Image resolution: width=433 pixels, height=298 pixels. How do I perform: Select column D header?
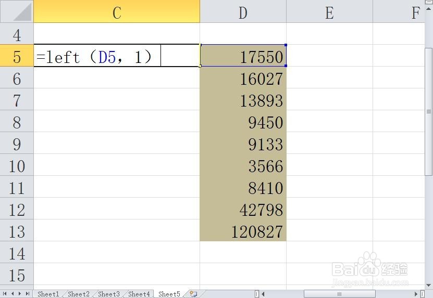[x=243, y=11]
